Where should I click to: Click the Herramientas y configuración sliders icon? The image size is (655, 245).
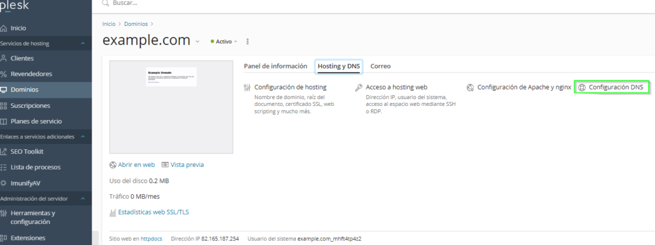4,213
